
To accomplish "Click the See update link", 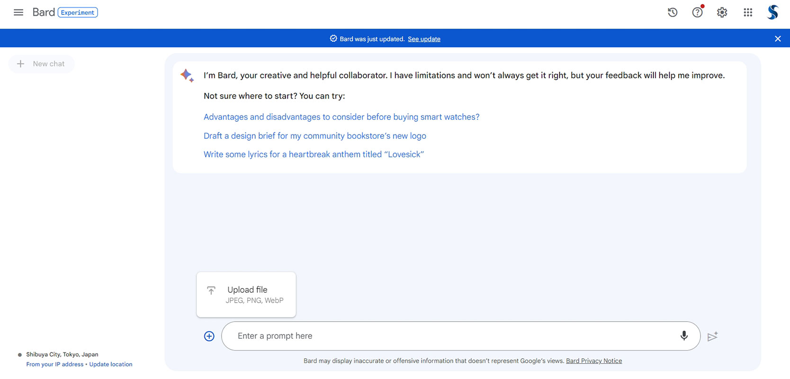I will 424,39.
